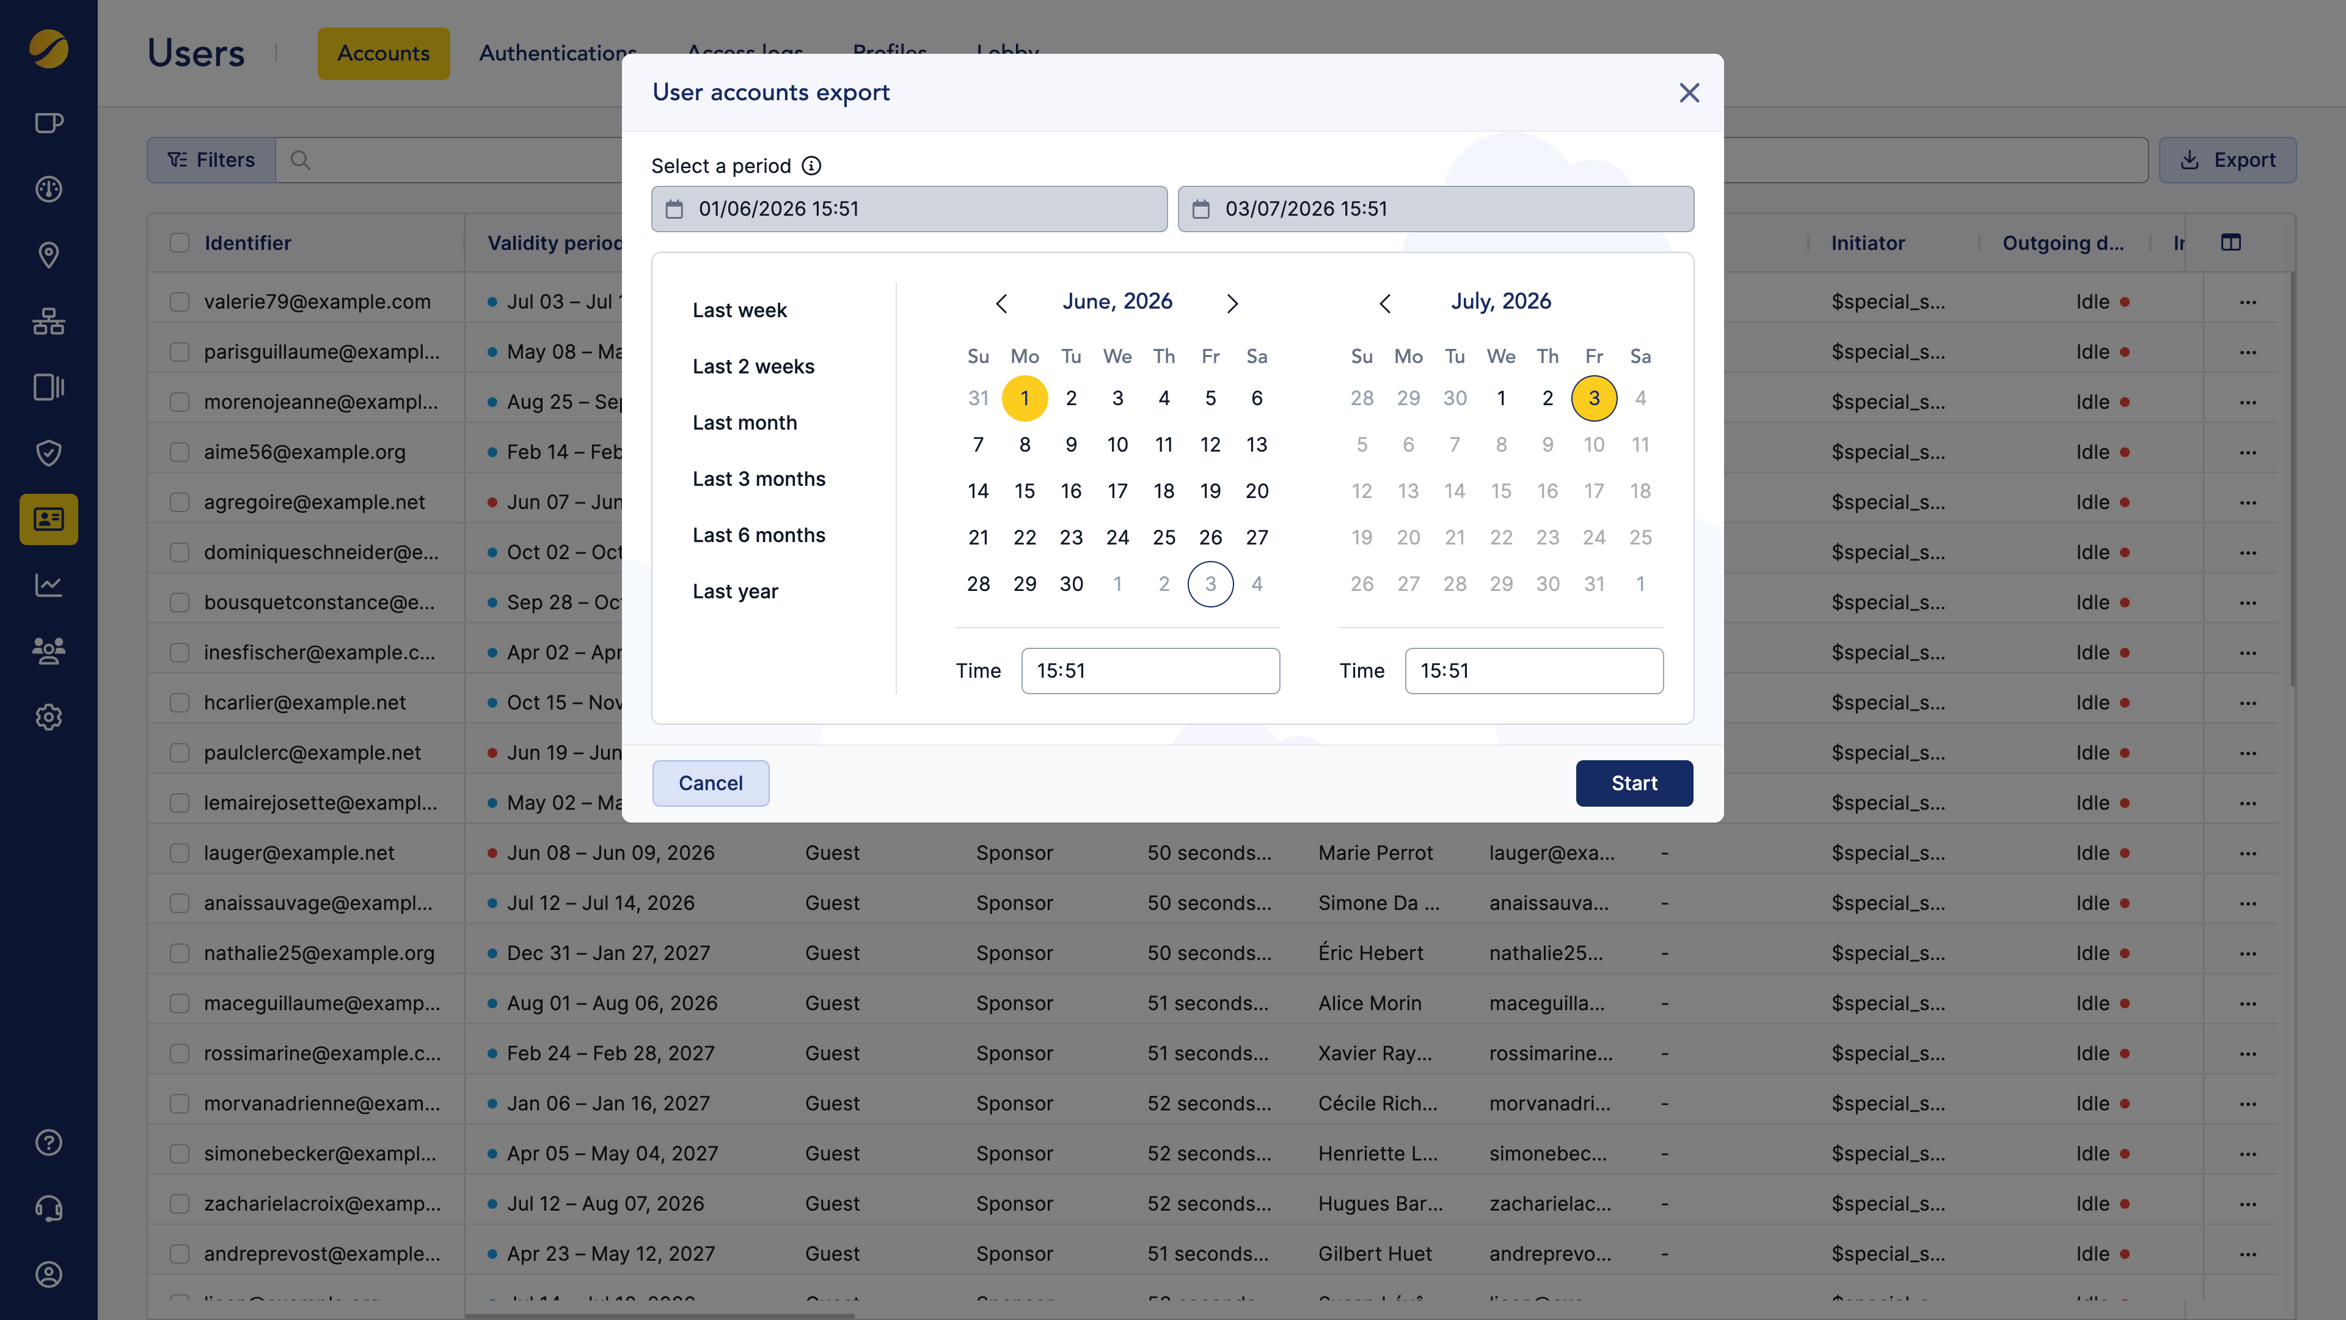Screen dimensions: 2346x1320
Task: Click the Start export button
Action: pyautogui.click(x=1634, y=783)
